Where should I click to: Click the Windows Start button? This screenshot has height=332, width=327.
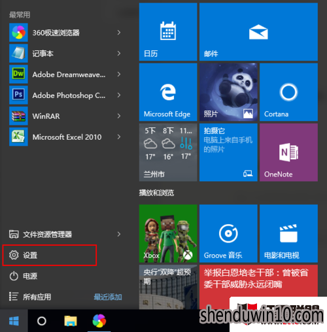tap(14, 321)
